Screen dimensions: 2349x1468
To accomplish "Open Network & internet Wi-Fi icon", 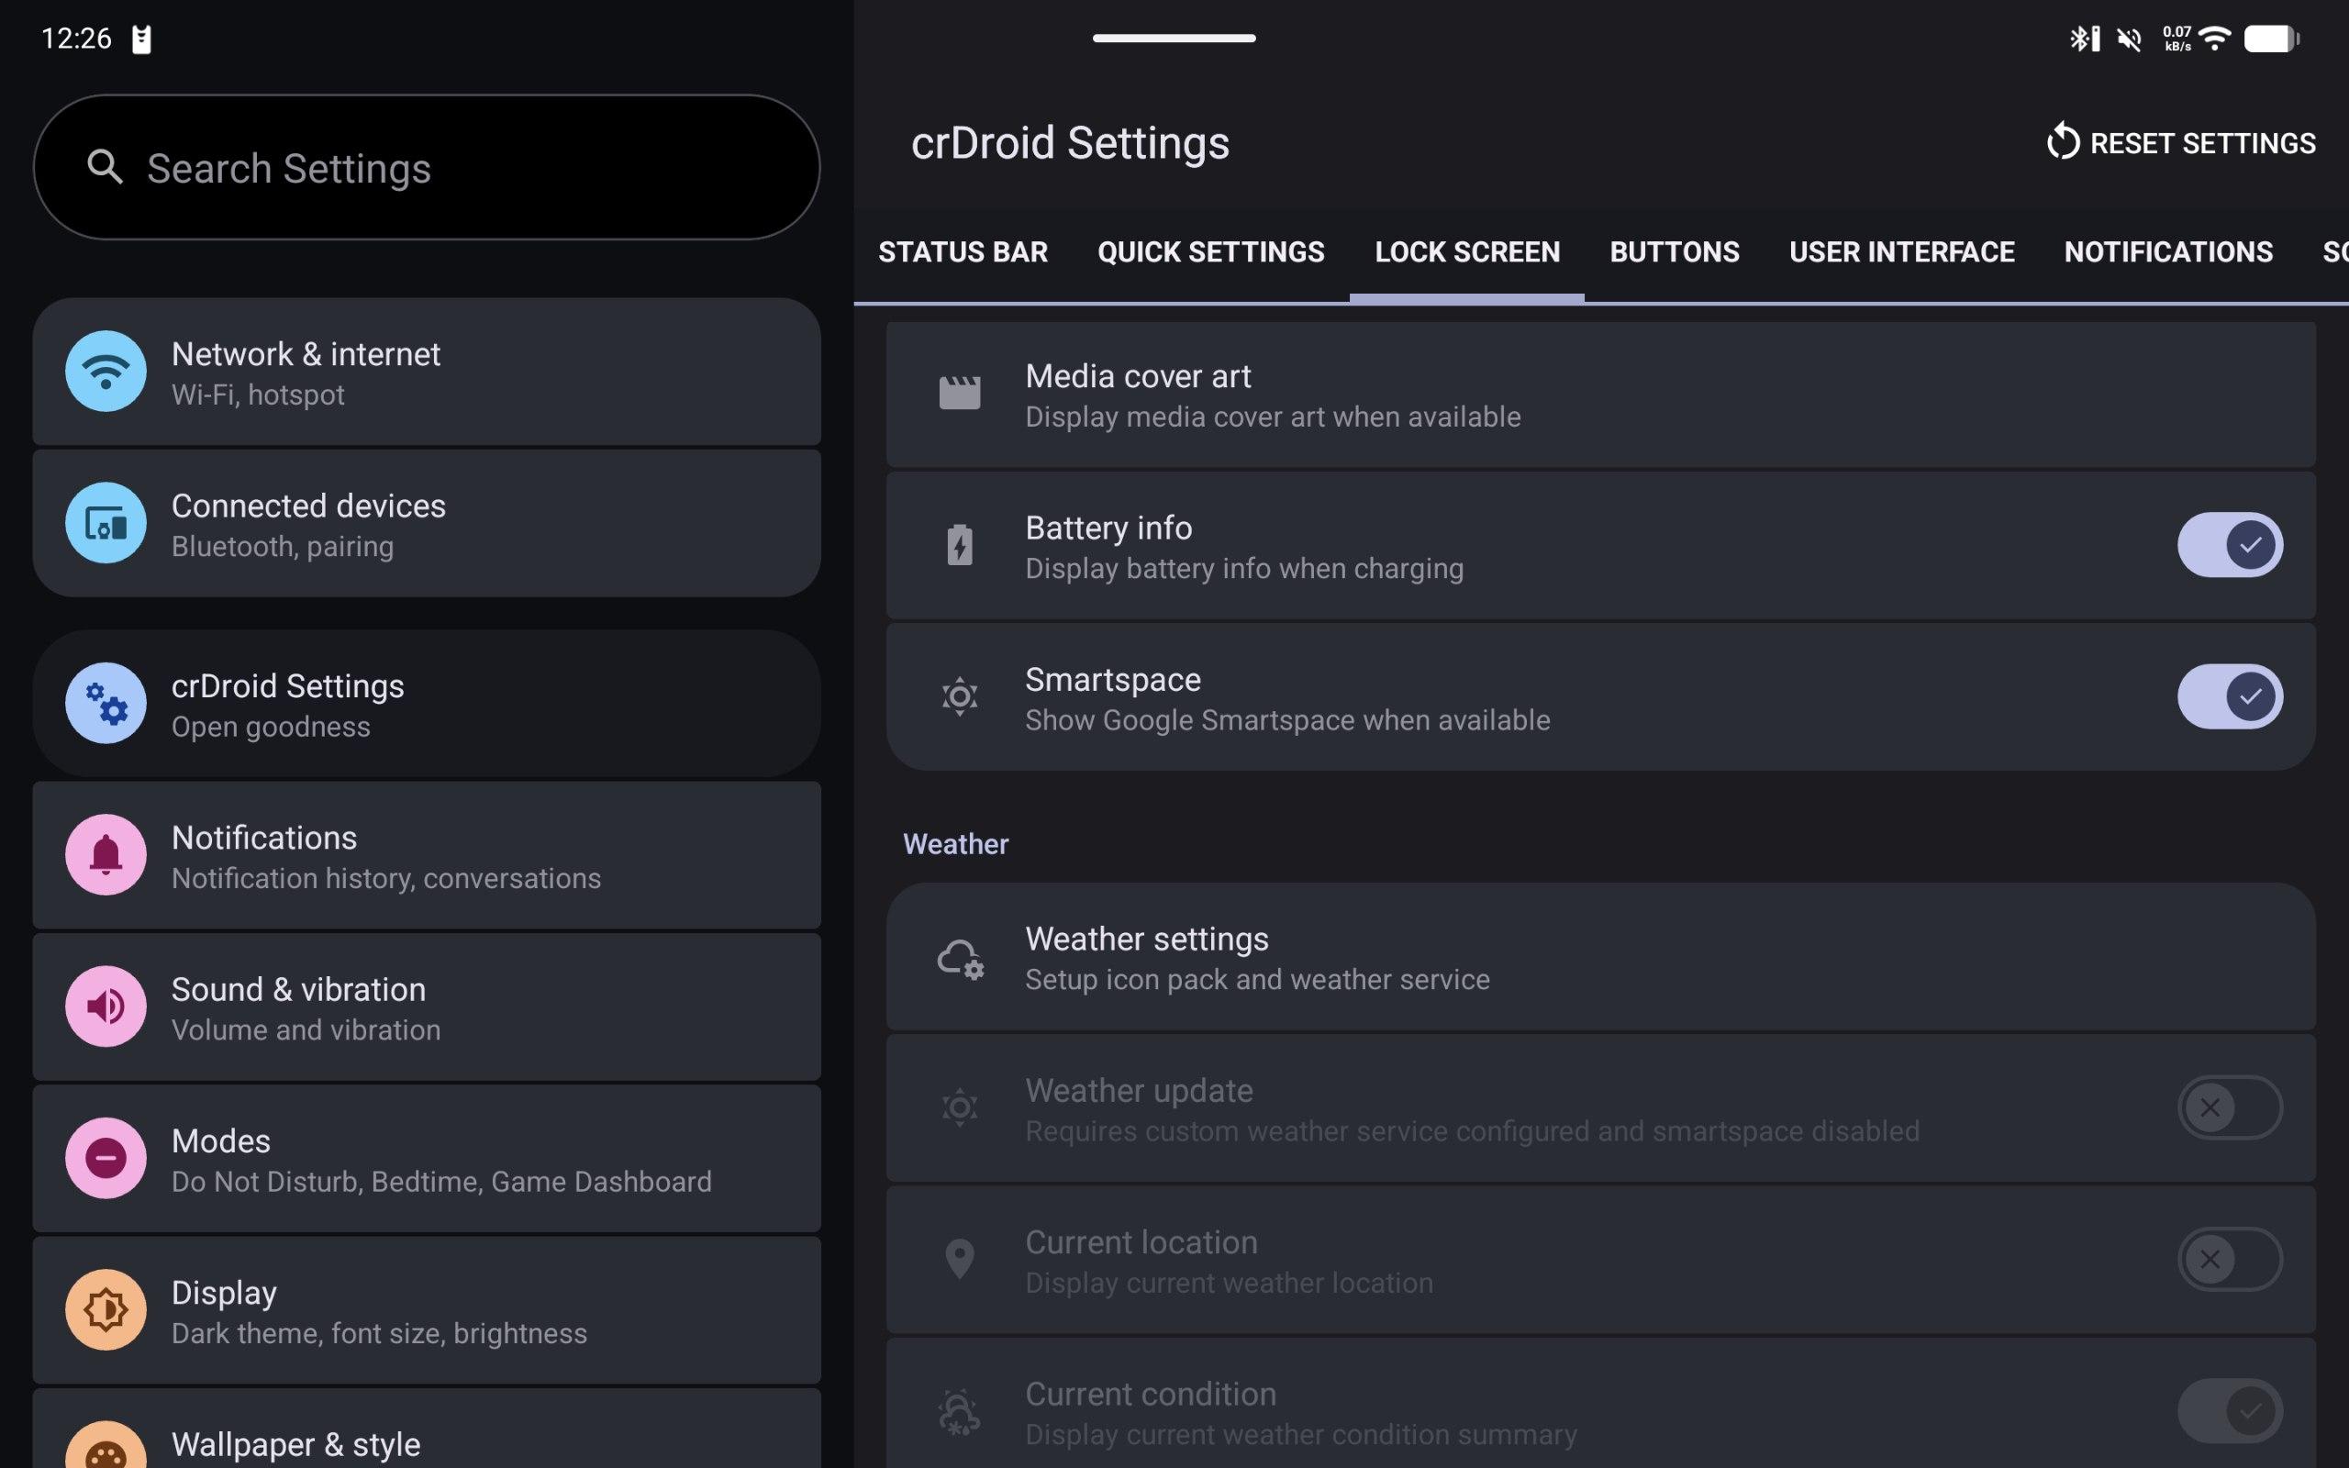I will tap(106, 371).
